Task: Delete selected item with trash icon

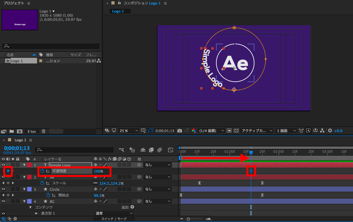Action: pyautogui.click(x=44, y=131)
